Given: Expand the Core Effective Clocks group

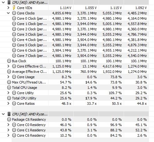Looking at the screenshot, I should tap(8, 66).
